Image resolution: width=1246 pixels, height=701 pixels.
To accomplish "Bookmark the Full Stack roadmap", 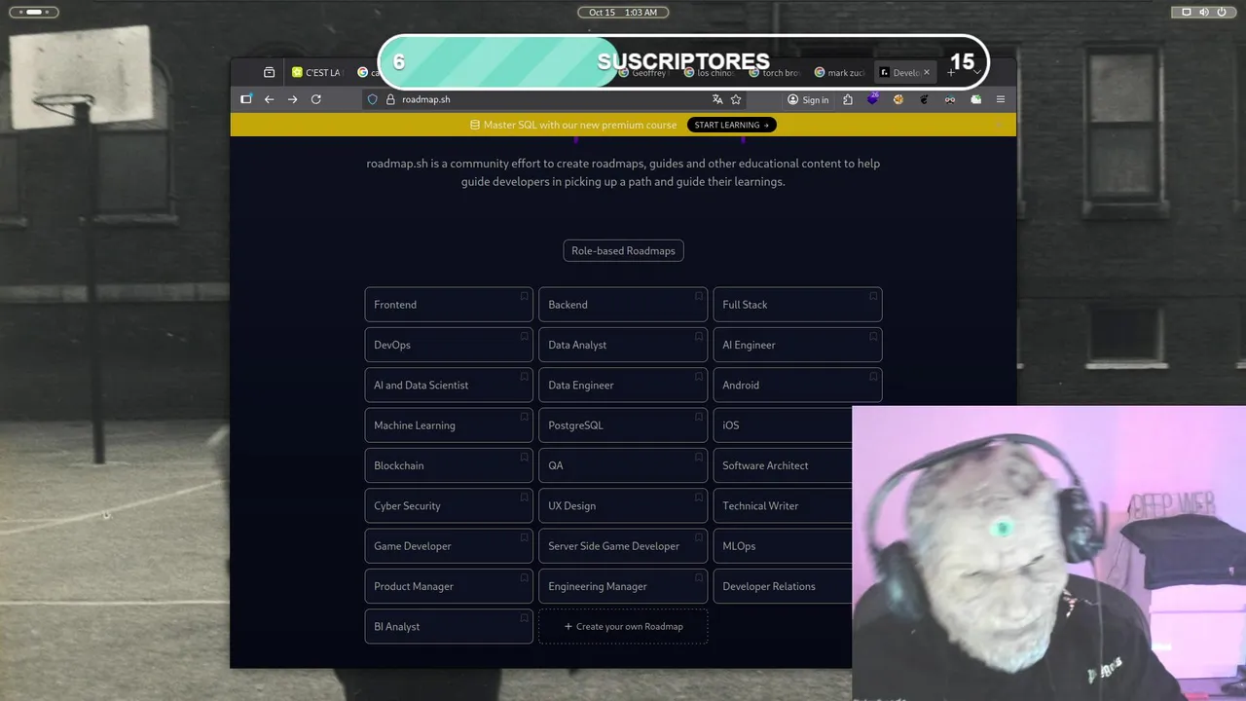I will [873, 296].
